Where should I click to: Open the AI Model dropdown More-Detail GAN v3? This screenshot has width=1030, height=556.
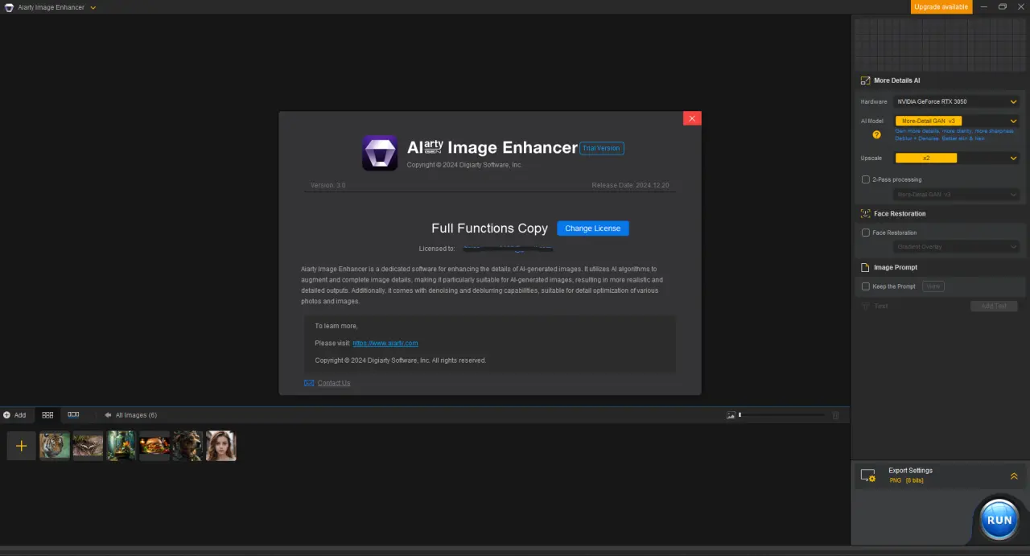pyautogui.click(x=957, y=121)
